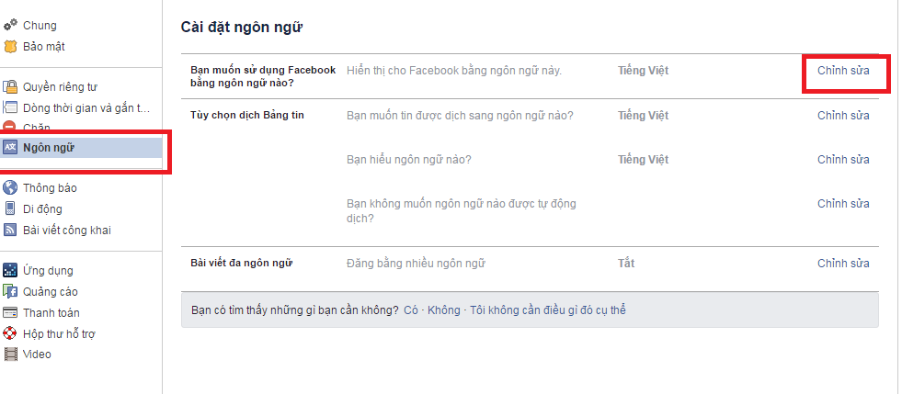Edit the news feed translation language
The image size is (902, 394).
click(x=842, y=115)
